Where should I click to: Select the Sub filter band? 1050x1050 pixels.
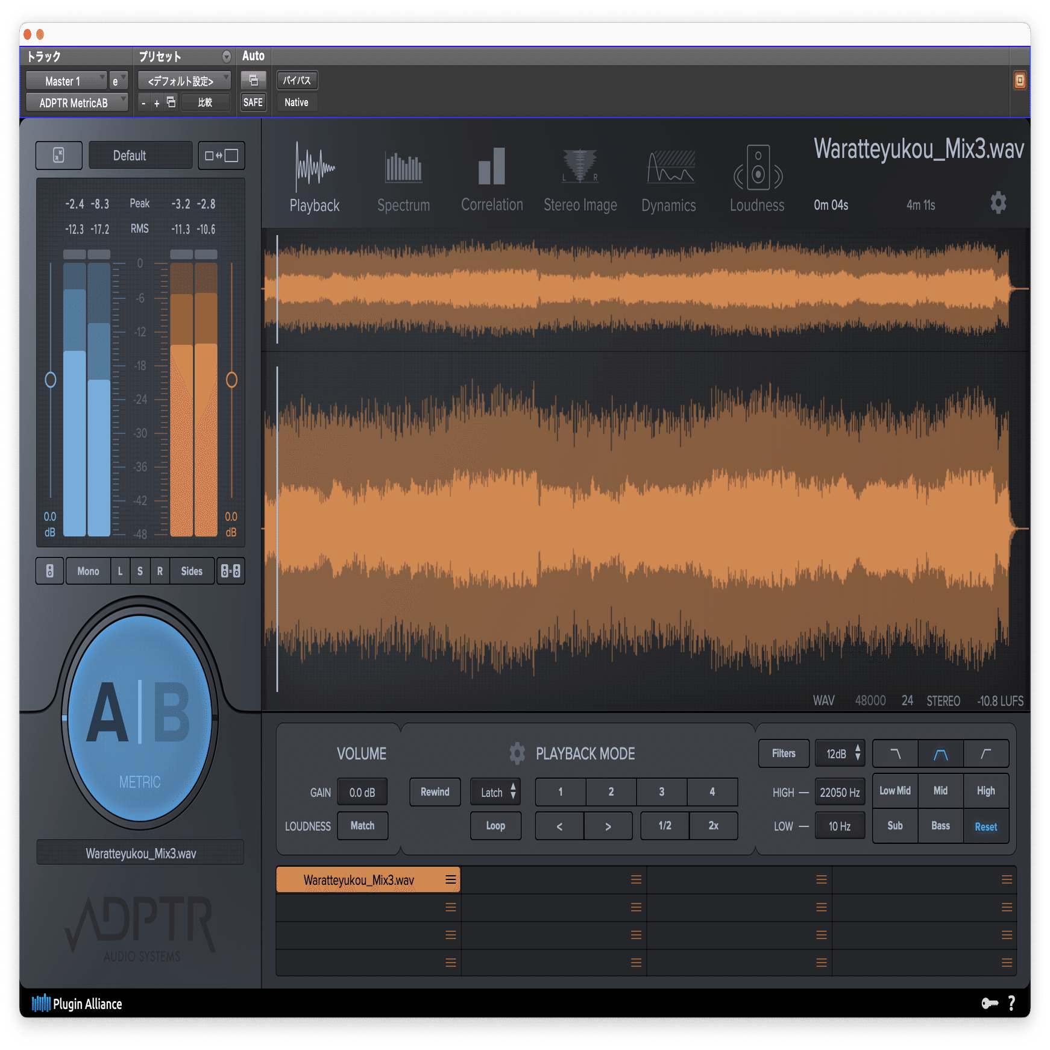tap(895, 826)
